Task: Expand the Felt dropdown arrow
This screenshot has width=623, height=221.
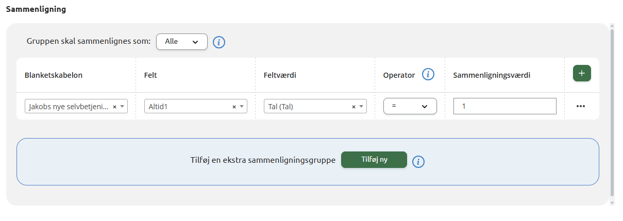Action: [242, 107]
